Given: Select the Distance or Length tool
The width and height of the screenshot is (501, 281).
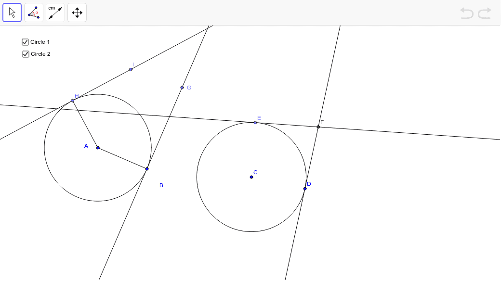Looking at the screenshot, I should (x=55, y=13).
